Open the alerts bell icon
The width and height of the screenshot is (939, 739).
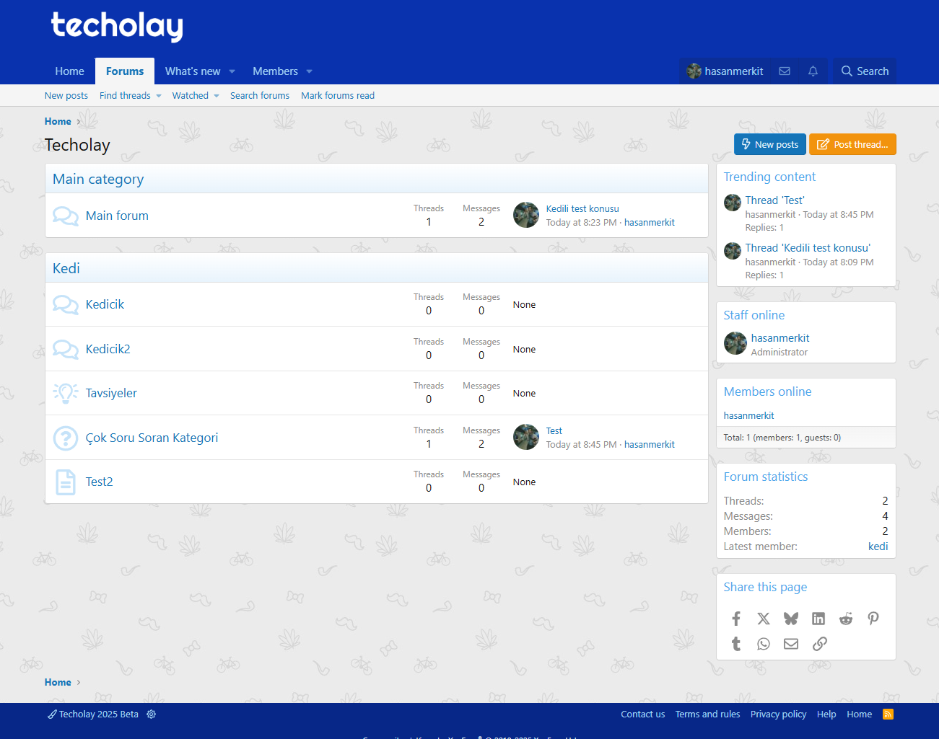(x=813, y=71)
